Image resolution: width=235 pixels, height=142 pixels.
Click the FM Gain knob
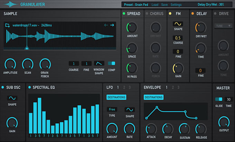coord(178,68)
